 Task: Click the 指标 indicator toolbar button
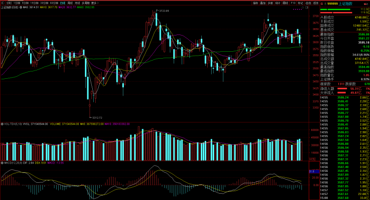256,2
